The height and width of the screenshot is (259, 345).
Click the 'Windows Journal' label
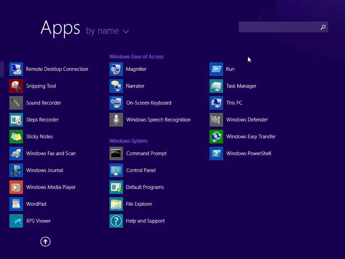click(44, 170)
